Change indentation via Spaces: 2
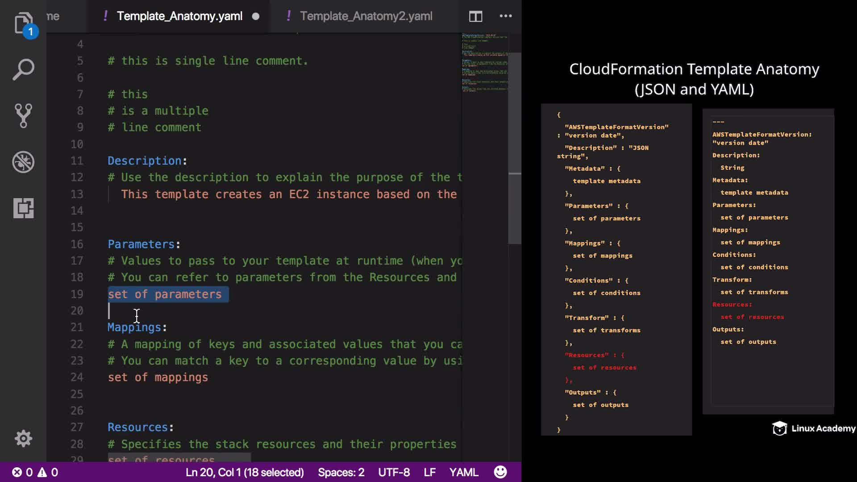The height and width of the screenshot is (482, 857). pos(341,472)
